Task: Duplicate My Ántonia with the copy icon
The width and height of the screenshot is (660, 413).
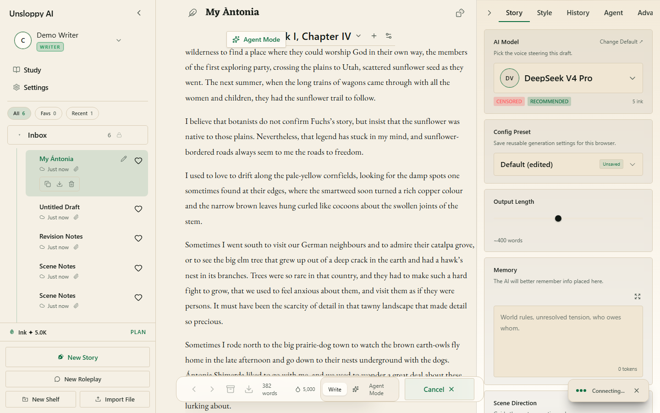Action: point(48,184)
